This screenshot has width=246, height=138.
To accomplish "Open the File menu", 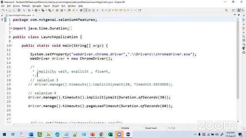I will tap(3, 6).
